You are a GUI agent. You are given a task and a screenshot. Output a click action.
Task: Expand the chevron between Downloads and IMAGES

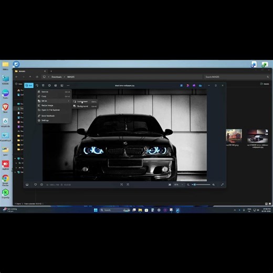(x=64, y=77)
